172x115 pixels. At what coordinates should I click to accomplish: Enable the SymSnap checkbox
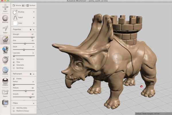pyautogui.click(x=14, y=68)
